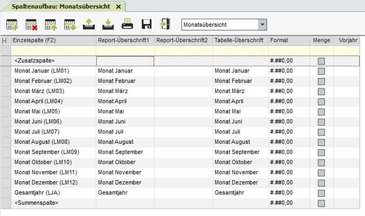
Task: Toggle Menge checkbox for Monat Dezember row
Action: pyautogui.click(x=321, y=183)
